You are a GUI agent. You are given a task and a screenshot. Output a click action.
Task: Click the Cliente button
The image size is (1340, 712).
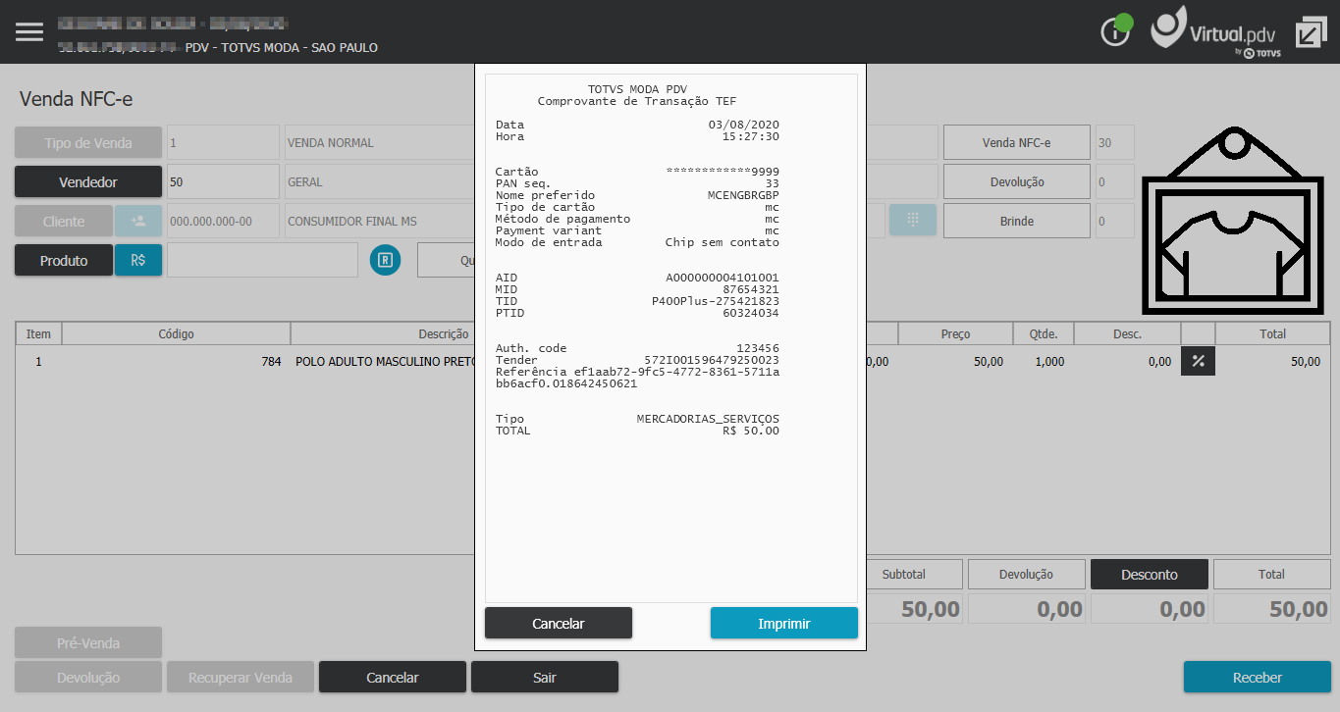64,221
